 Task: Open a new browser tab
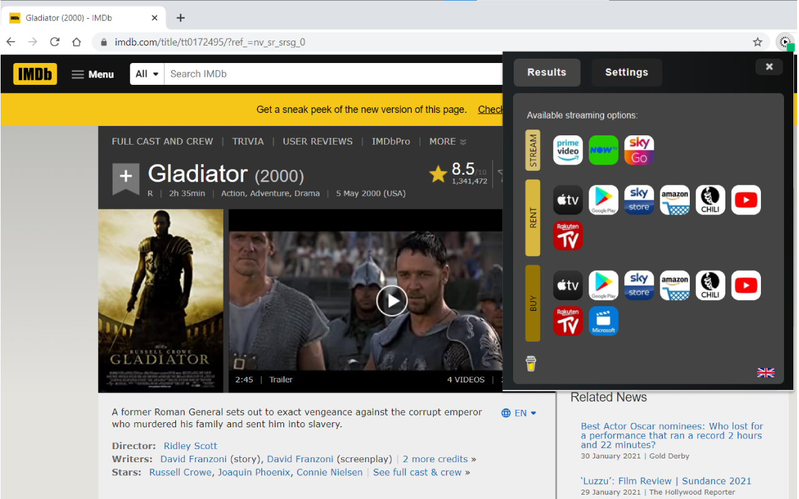point(180,18)
